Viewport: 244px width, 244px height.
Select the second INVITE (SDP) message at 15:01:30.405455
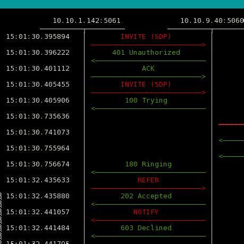point(146,85)
